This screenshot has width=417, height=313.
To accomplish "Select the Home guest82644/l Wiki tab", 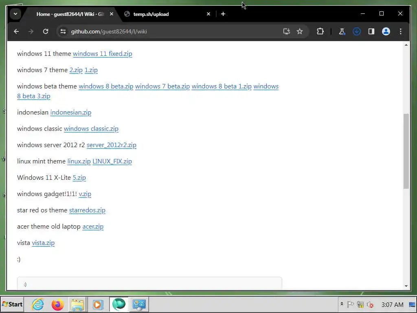I will tap(70, 14).
